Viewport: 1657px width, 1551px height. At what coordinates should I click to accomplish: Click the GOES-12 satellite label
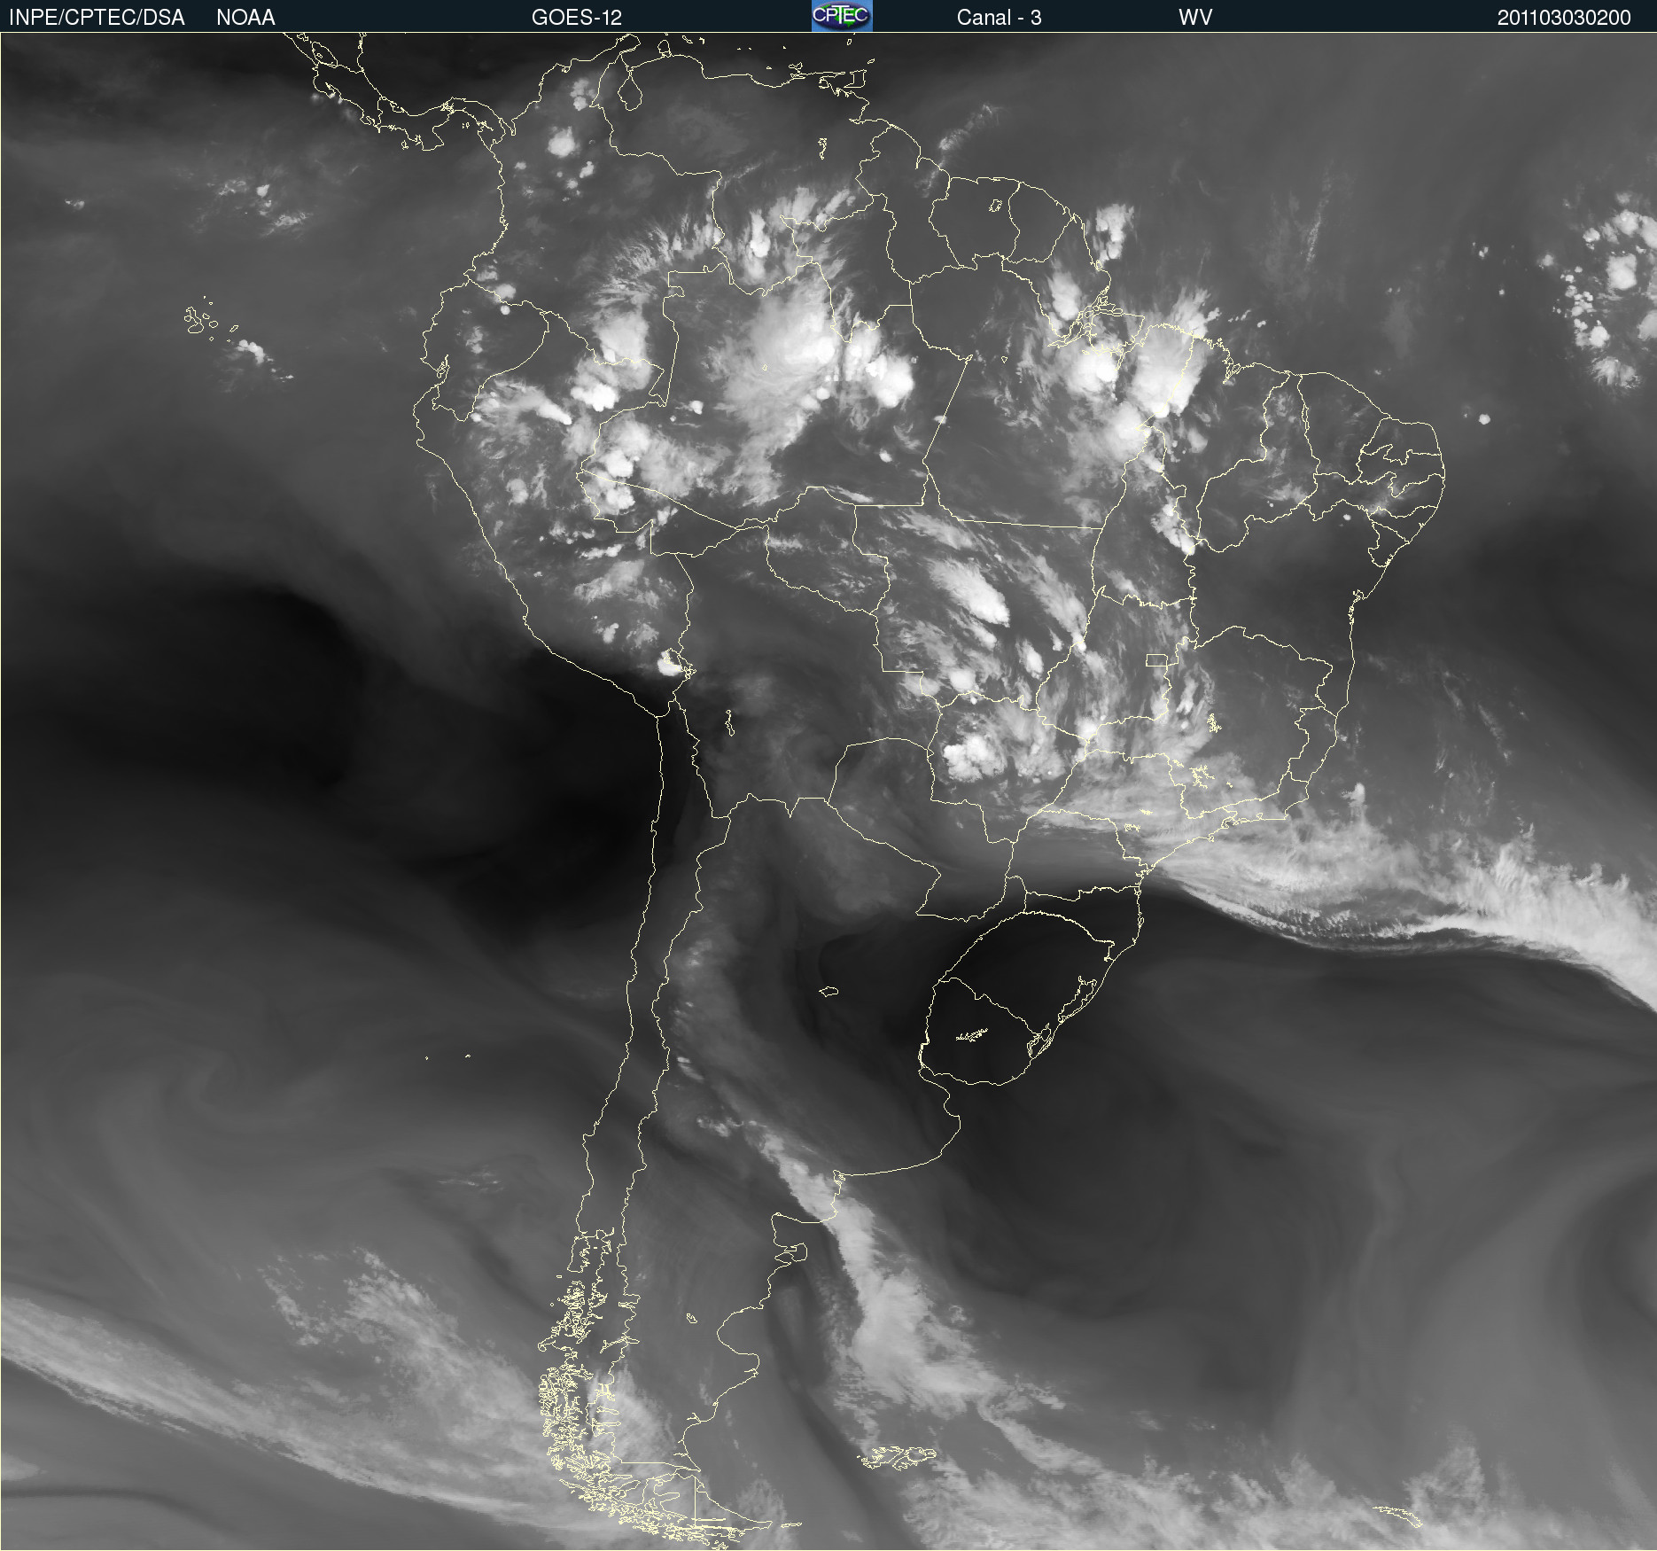[x=577, y=17]
